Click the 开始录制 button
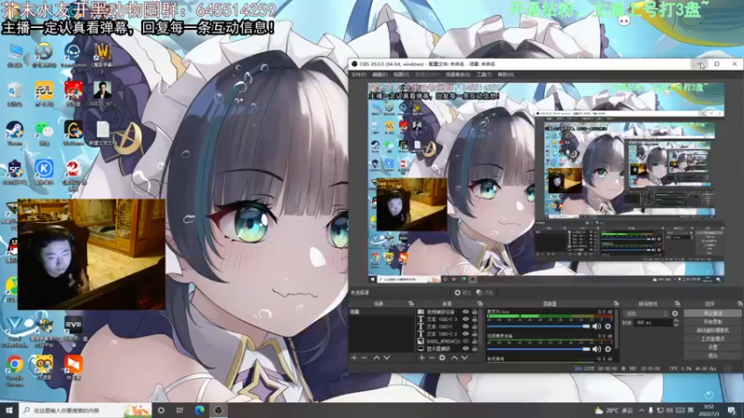Viewport: 744px width, 418px height. pyautogui.click(x=712, y=322)
